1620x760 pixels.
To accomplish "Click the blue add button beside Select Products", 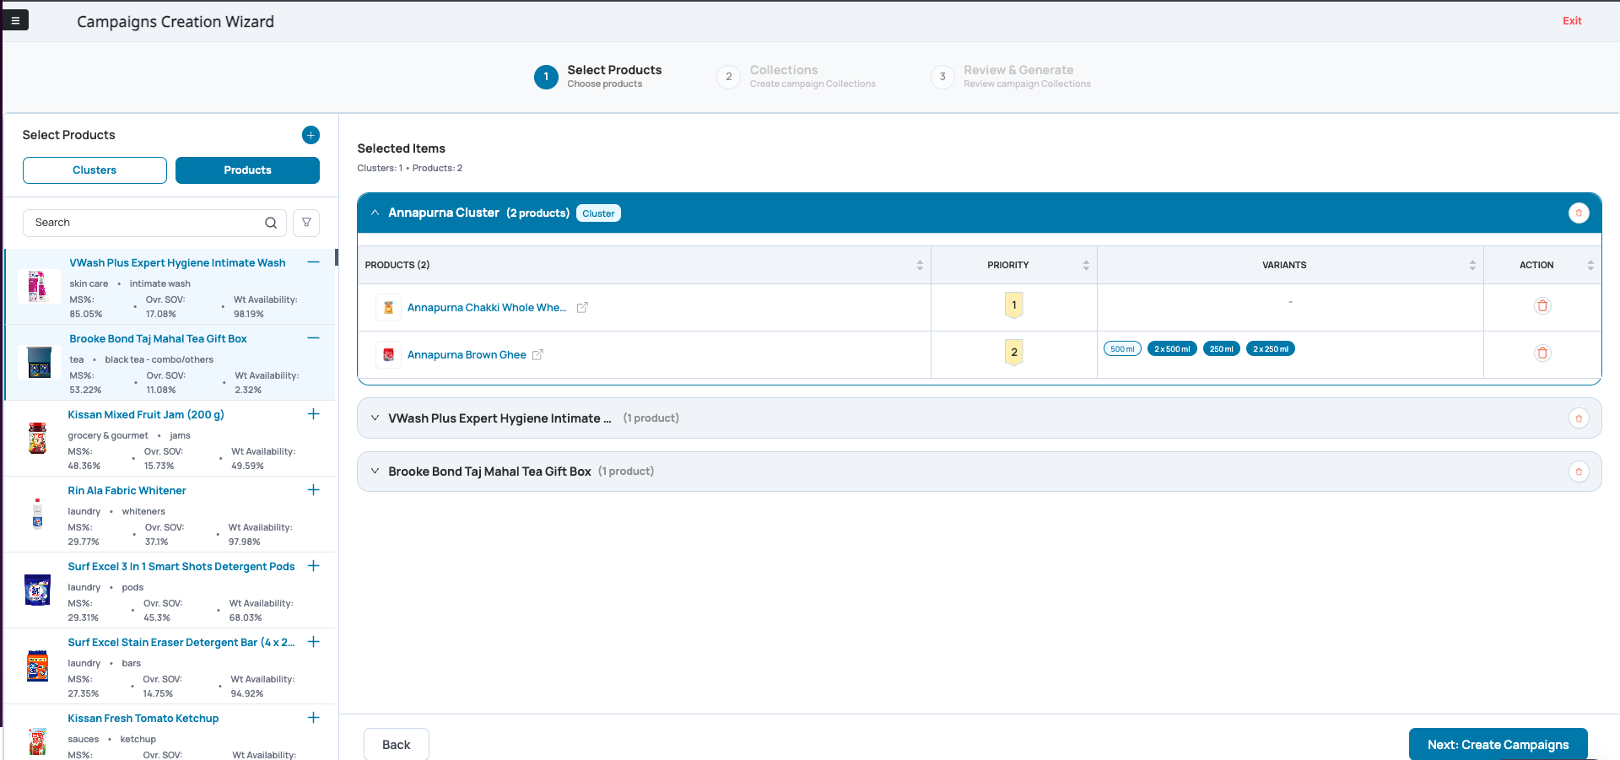I will [310, 135].
